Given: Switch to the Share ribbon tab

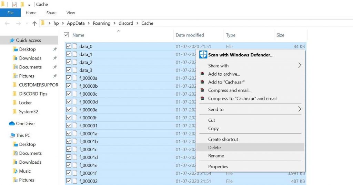Looking at the screenshot, I should 51,13.
